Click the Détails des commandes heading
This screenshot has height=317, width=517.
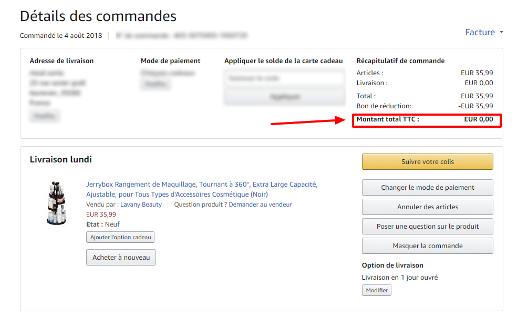98,16
